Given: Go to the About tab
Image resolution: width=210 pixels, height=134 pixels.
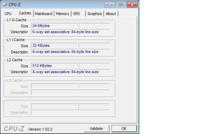Looking at the screenshot, I should click(111, 14).
